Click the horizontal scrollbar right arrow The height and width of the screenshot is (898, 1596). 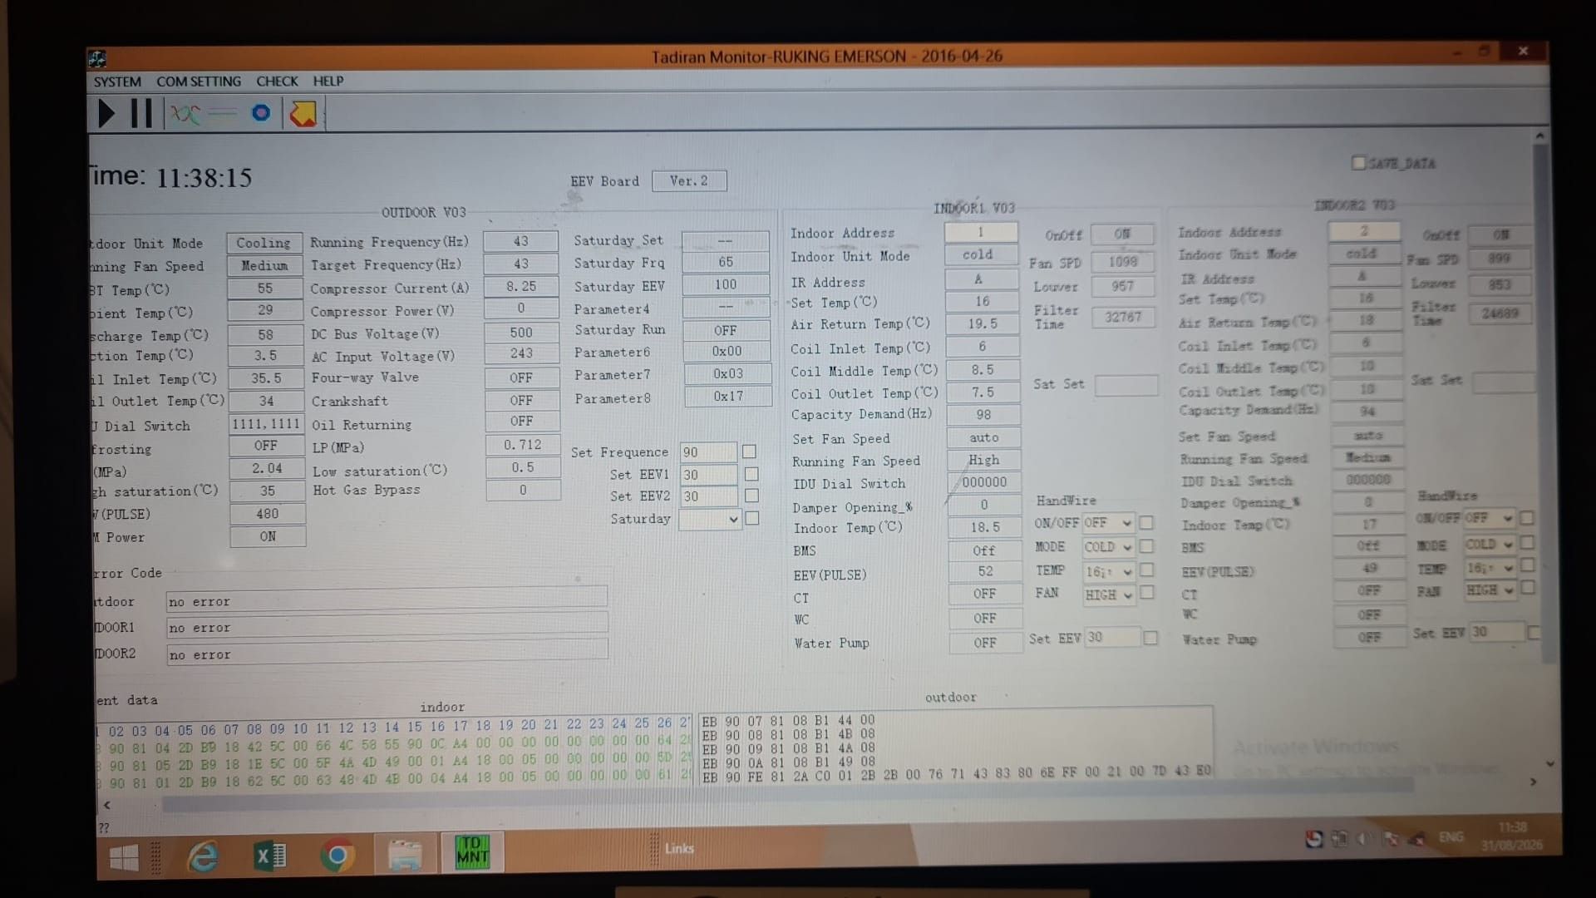click(x=1533, y=782)
